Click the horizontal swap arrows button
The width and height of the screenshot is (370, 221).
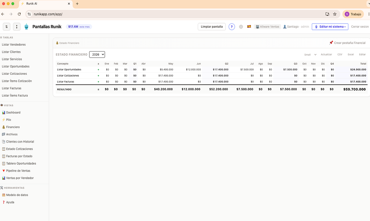(x=7, y=27)
